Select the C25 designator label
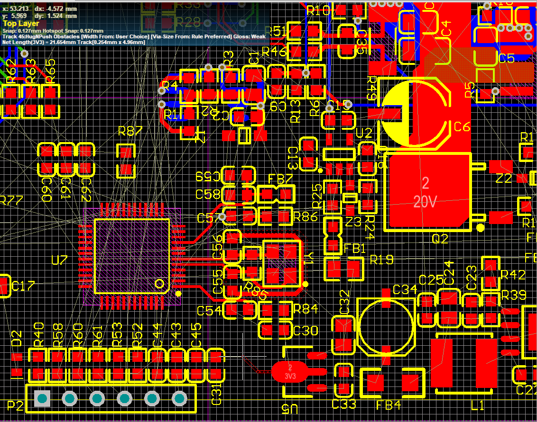Image resolution: width=537 pixels, height=422 pixels. click(431, 280)
